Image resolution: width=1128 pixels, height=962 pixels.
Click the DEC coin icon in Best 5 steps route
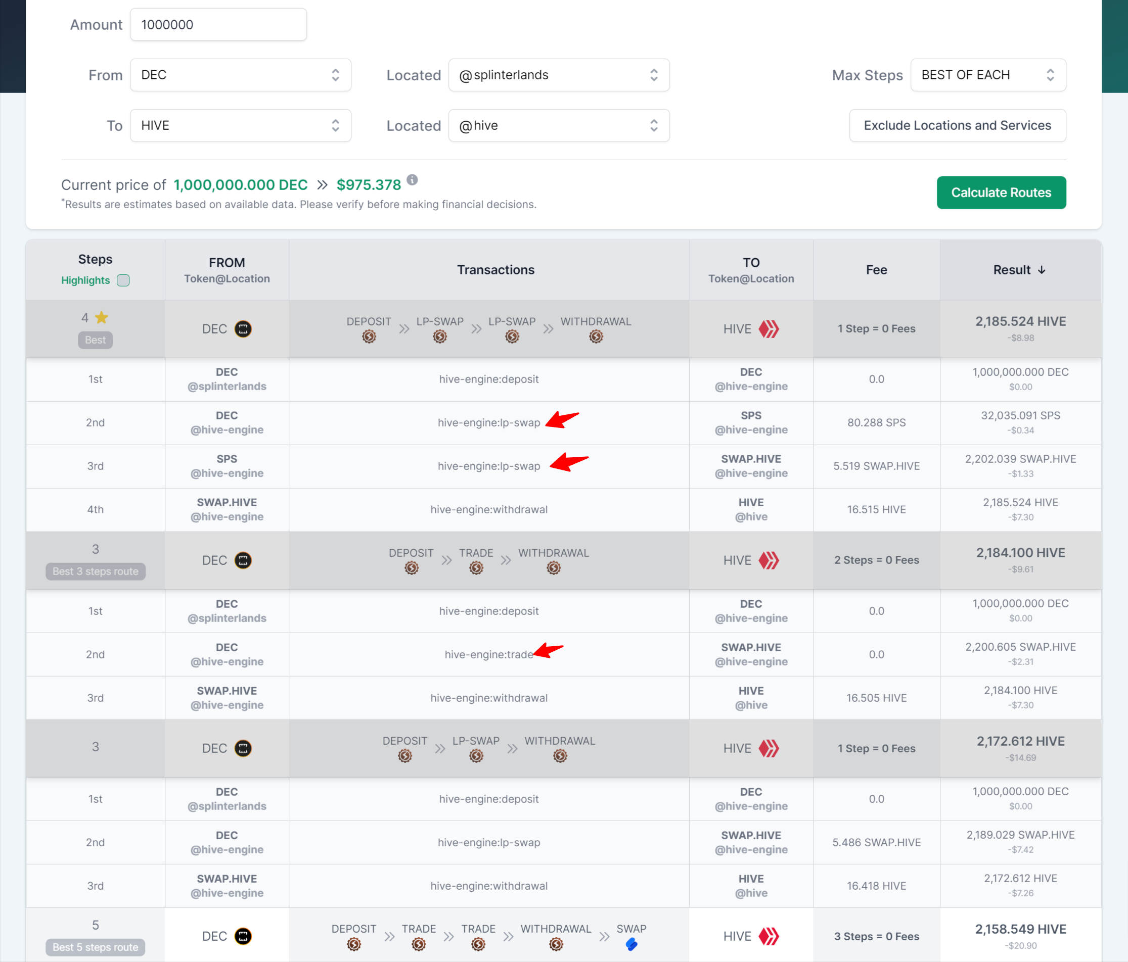pyautogui.click(x=243, y=936)
